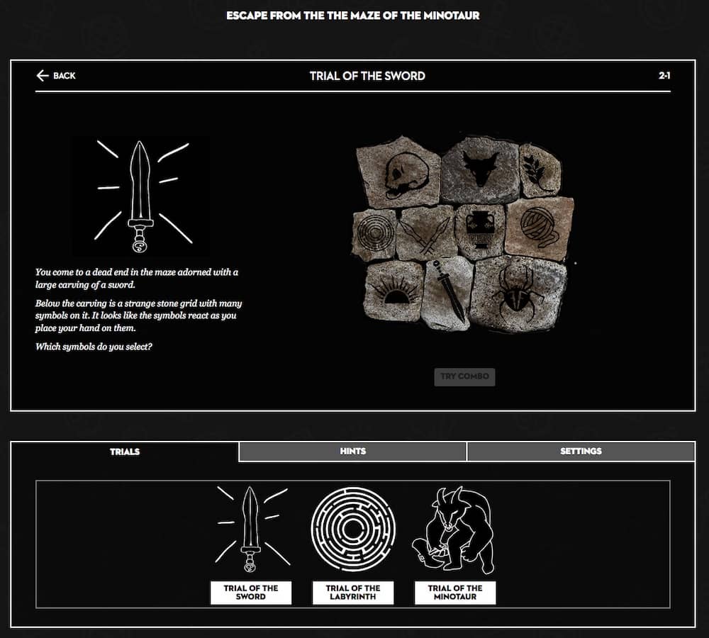Choose the crossed swords stone symbol
The image size is (709, 638).
click(427, 234)
